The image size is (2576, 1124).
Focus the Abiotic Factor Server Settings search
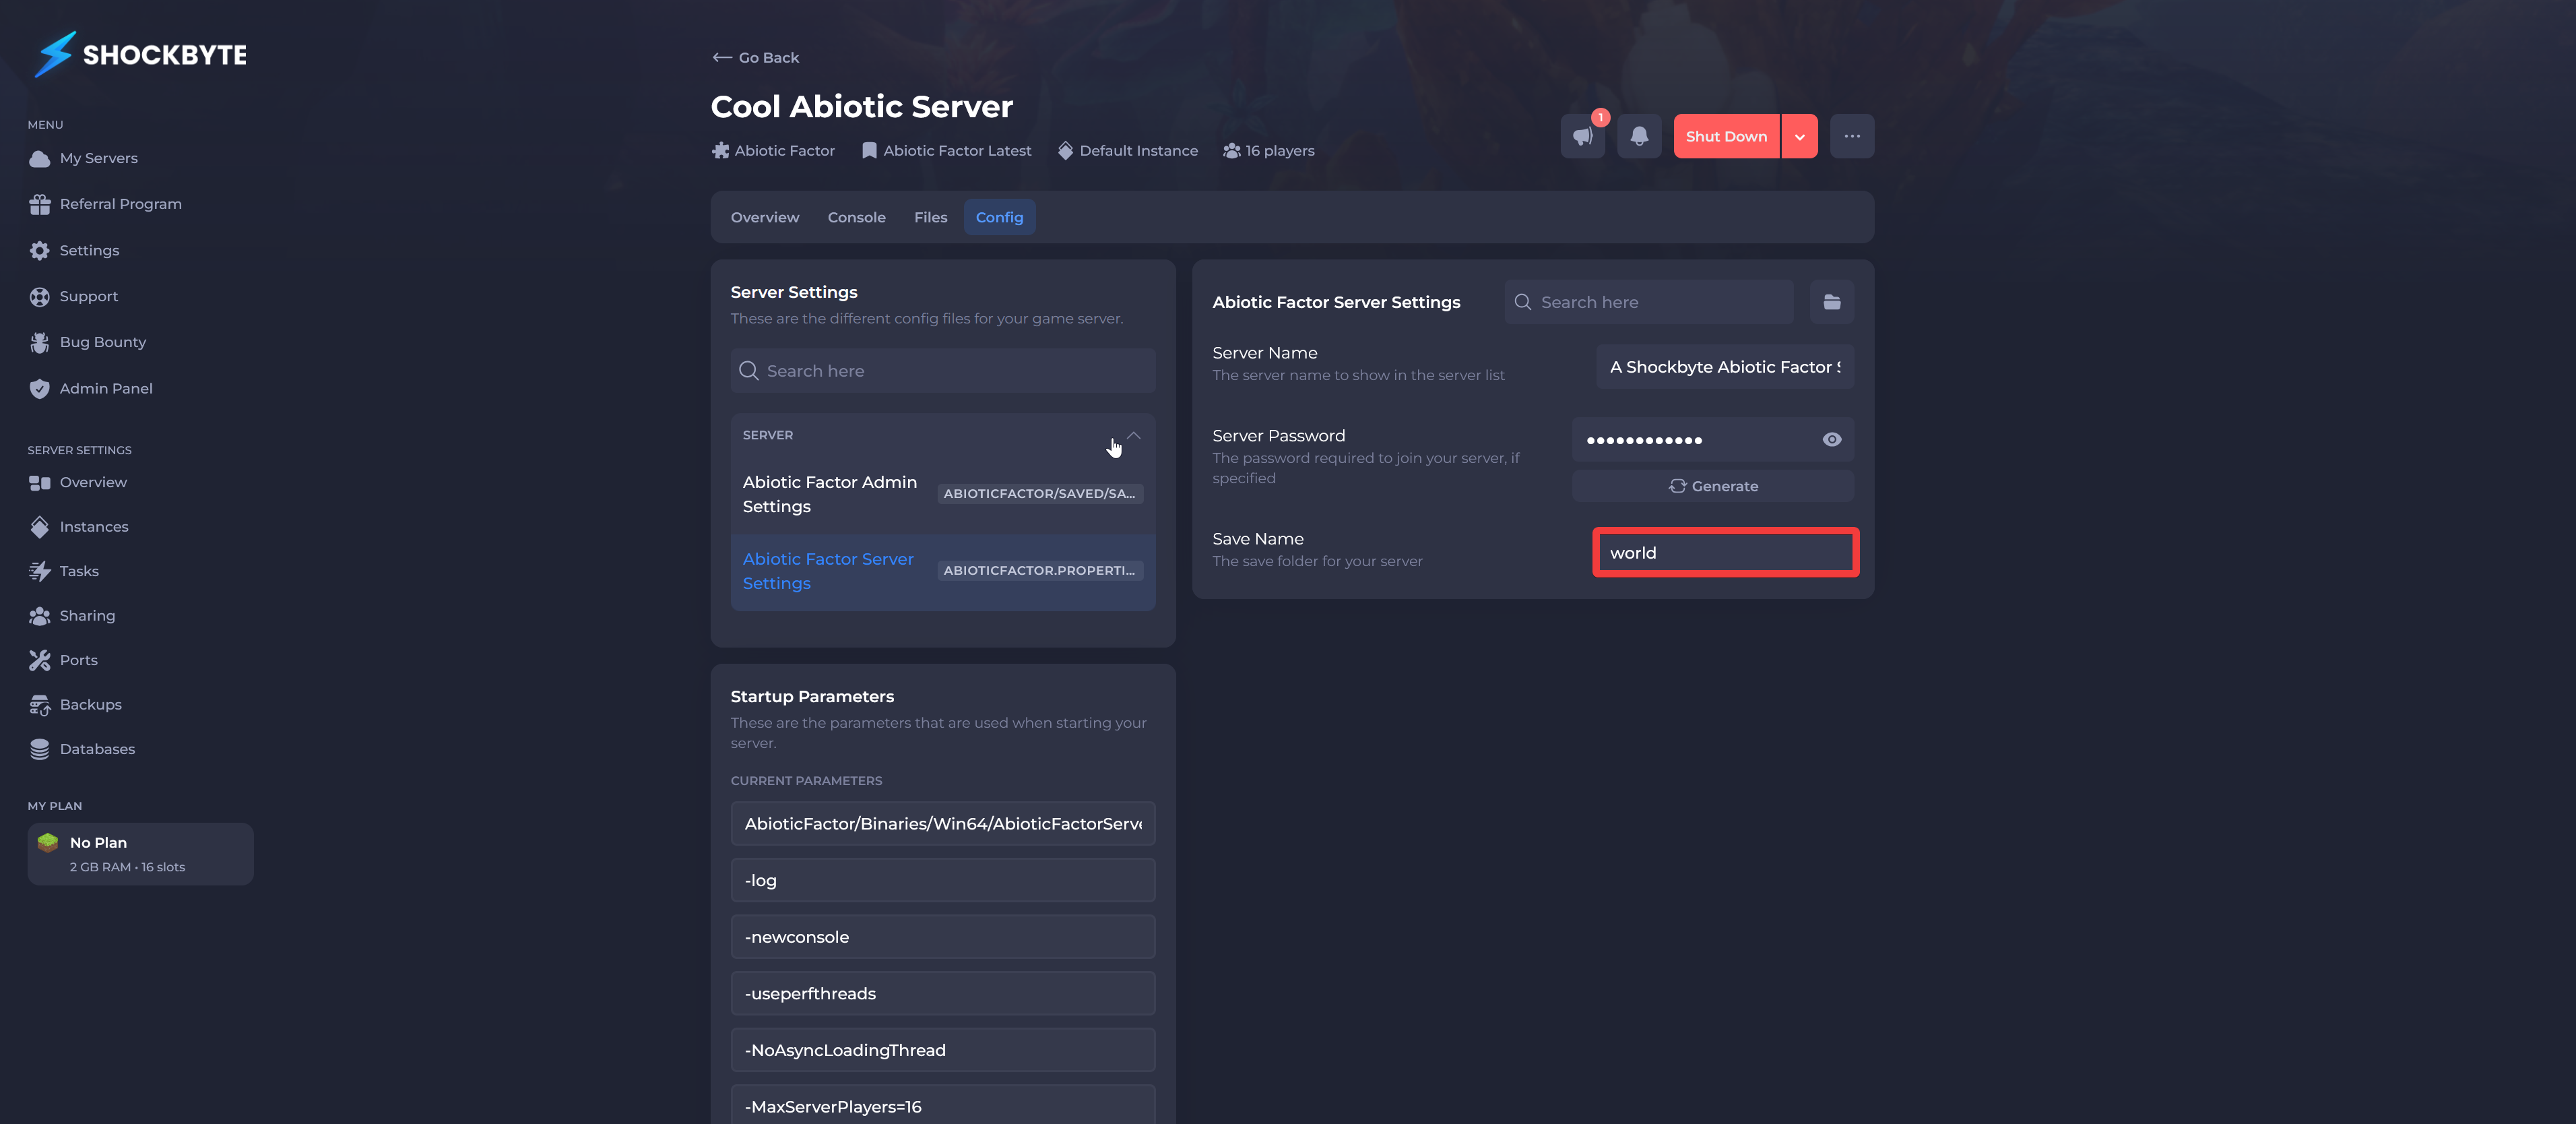pos(1648,302)
